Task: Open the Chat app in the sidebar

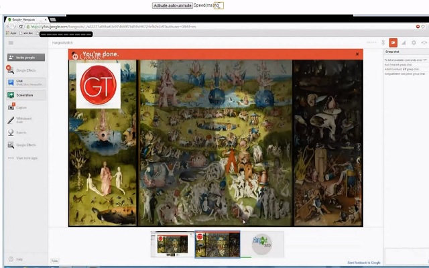Action: pyautogui.click(x=26, y=82)
